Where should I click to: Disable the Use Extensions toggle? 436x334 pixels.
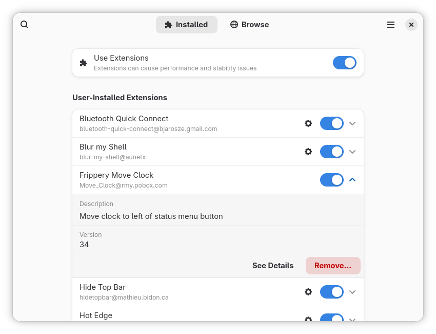pyautogui.click(x=344, y=63)
